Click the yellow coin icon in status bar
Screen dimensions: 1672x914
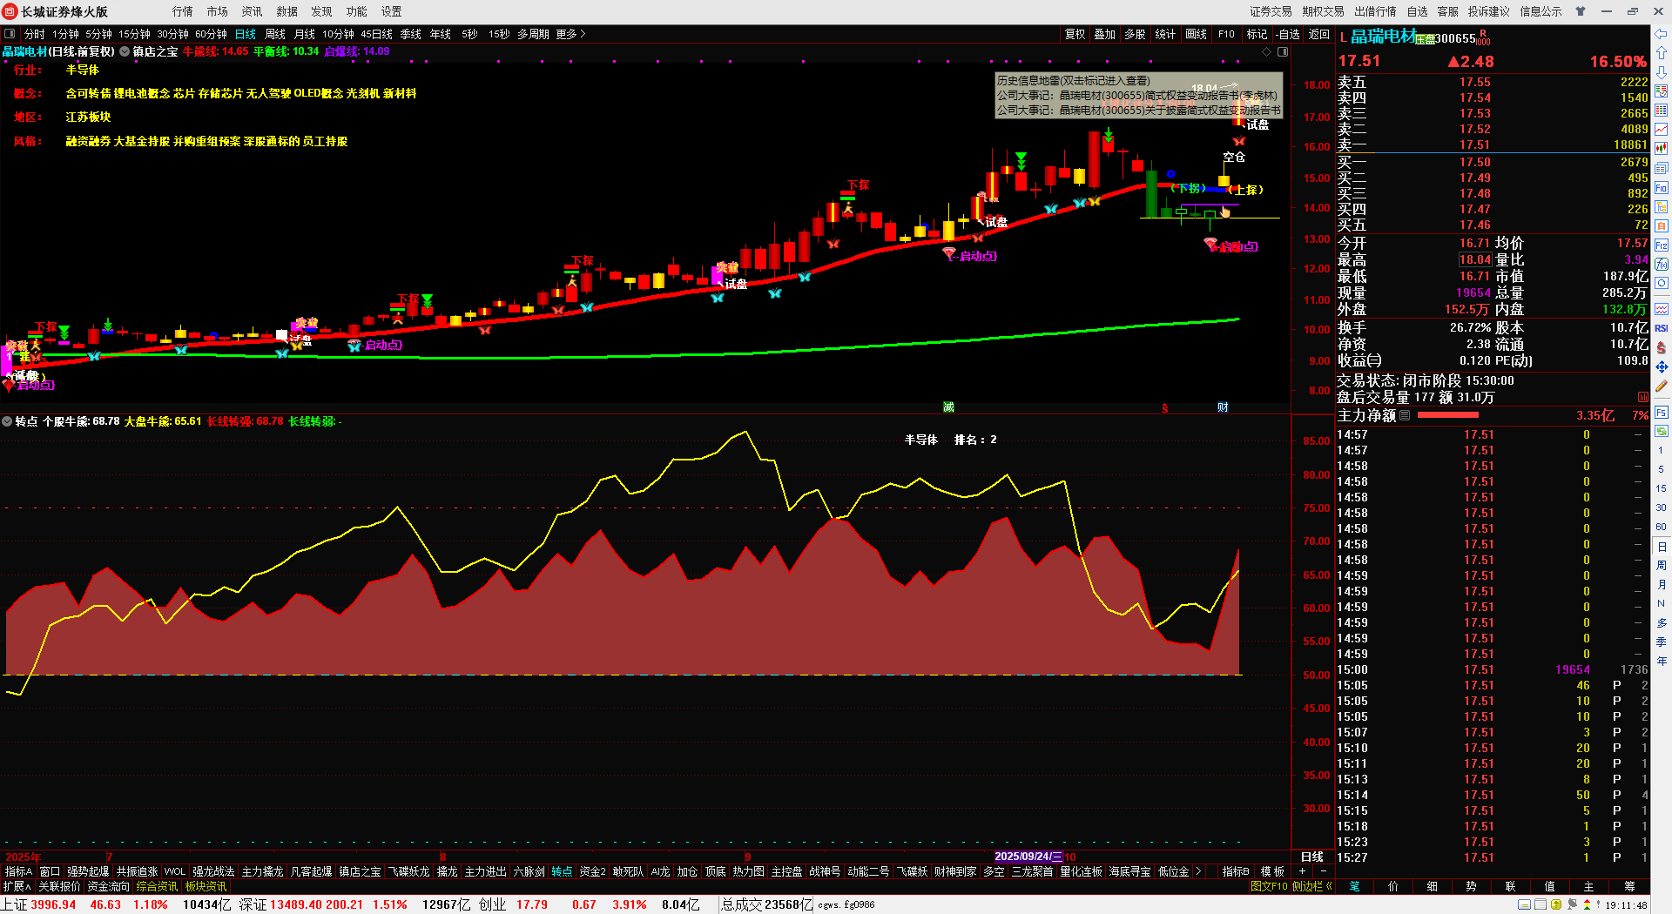pos(1556,905)
